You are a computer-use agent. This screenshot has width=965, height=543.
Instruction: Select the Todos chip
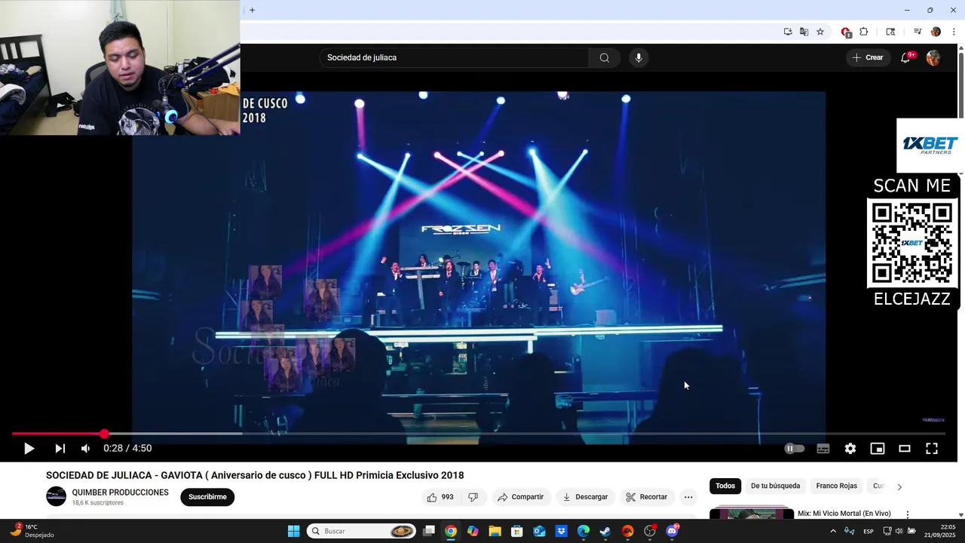click(x=725, y=486)
